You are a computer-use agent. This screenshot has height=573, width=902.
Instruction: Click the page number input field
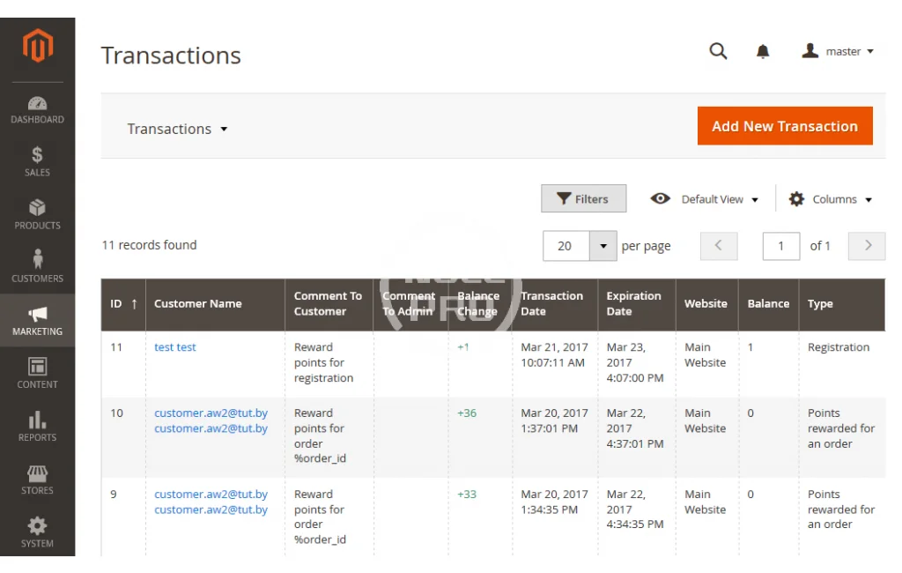point(780,246)
